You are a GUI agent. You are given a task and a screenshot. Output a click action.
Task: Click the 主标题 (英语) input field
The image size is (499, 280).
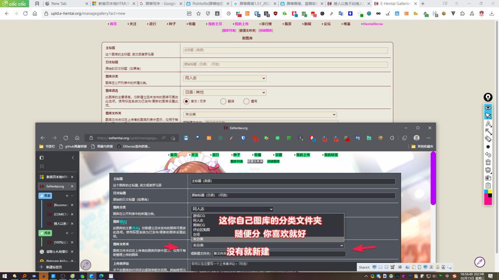coord(285,50)
